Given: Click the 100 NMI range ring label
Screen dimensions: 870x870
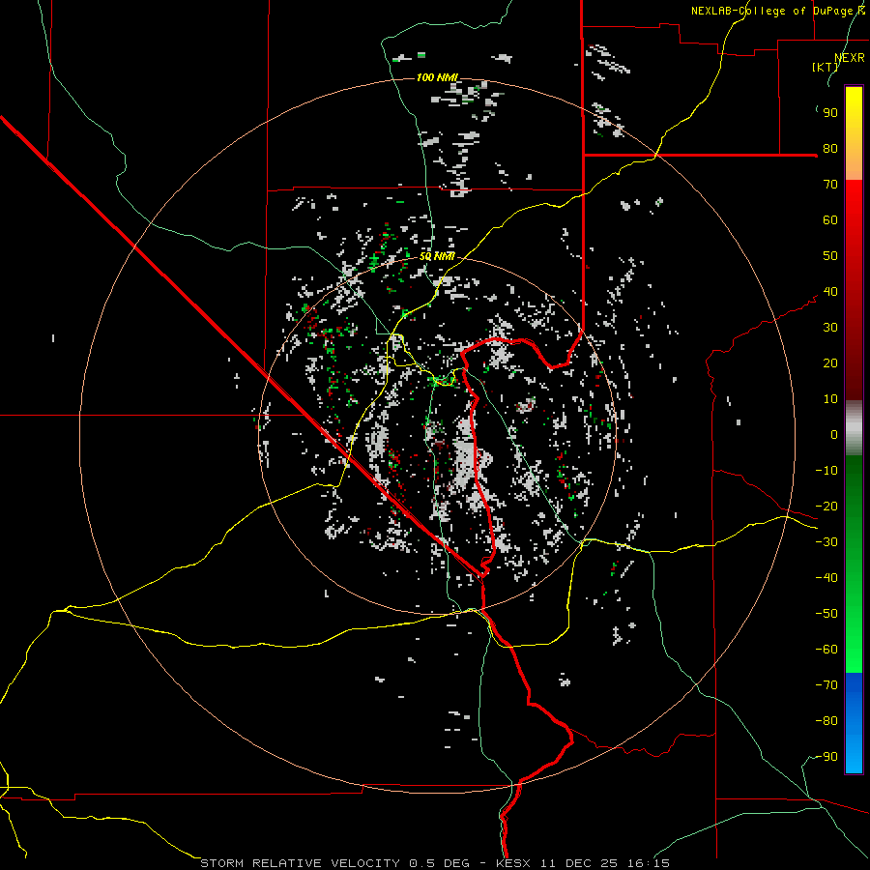Looking at the screenshot, I should tap(437, 77).
